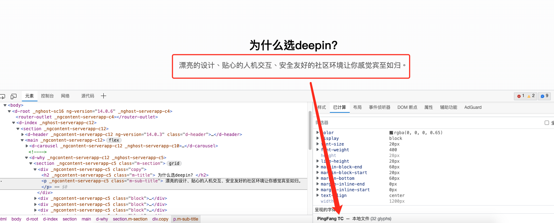Collapse the div class copy node
554x223 pixels.
click(x=35, y=169)
